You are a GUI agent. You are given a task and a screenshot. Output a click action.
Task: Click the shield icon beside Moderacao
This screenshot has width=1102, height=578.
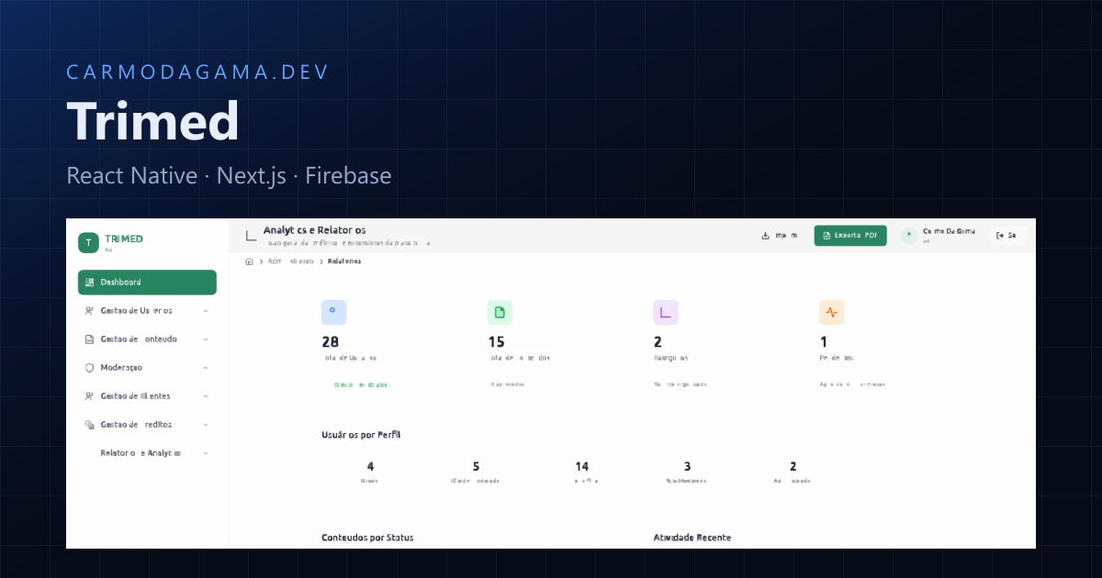click(x=89, y=368)
